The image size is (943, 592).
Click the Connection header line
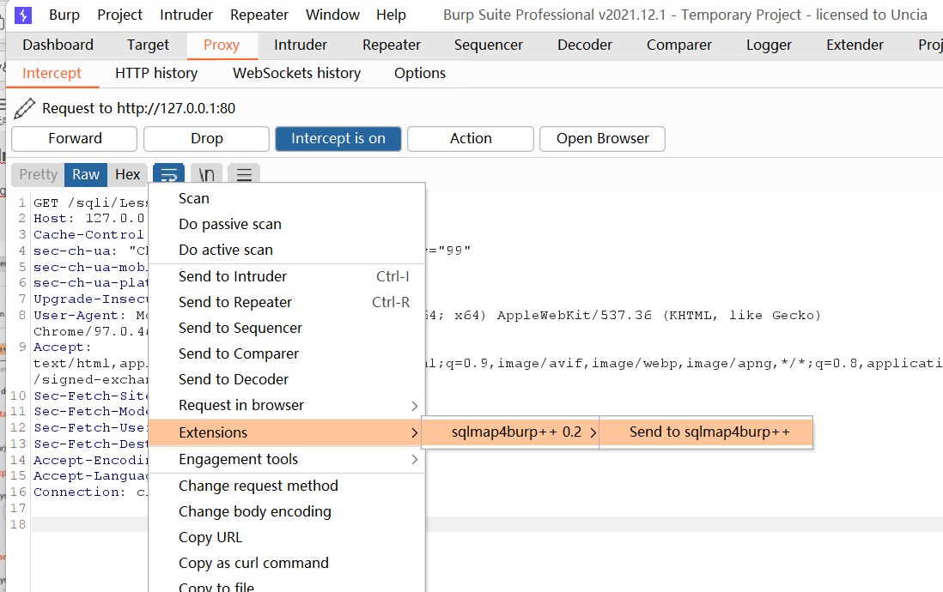(90, 492)
